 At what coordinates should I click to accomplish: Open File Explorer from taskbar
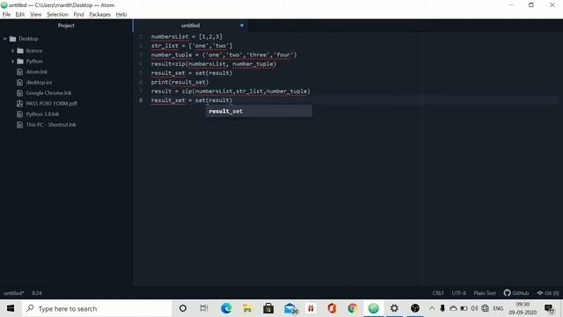coord(247,308)
